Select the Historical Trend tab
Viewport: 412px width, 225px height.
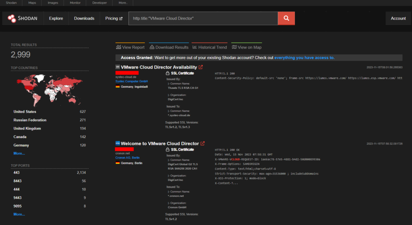[x=209, y=47]
